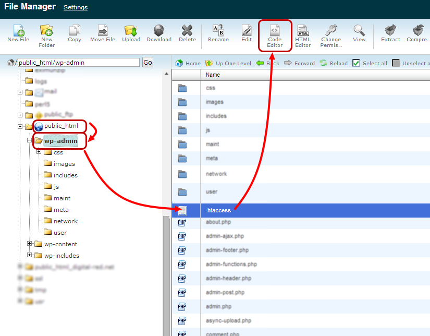Go to Home directory
430x336 pixels.
coord(188,63)
